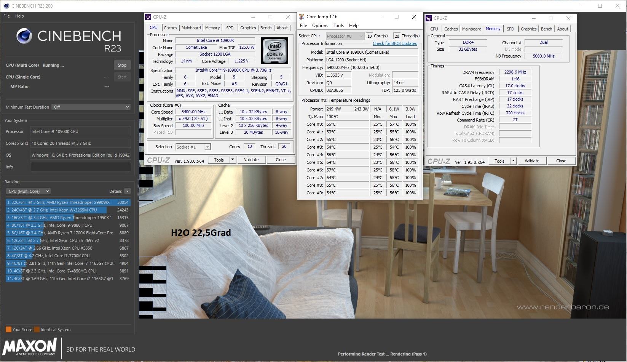
Task: Open the Check for BIOS Updates link
Action: (395, 43)
